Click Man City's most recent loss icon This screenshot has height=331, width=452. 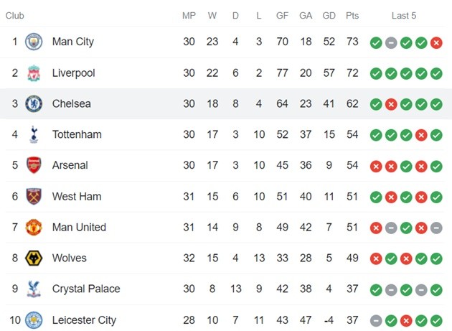tap(436, 42)
